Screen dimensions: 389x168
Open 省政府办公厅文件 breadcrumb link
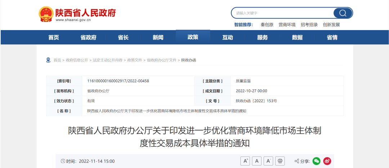tap(162, 60)
